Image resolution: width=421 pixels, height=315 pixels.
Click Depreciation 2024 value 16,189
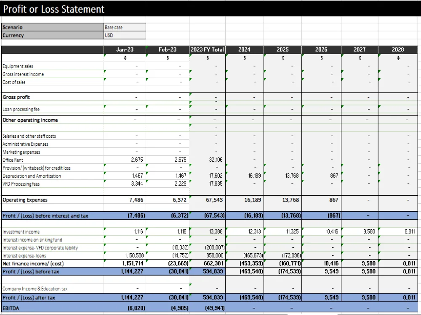(254, 176)
